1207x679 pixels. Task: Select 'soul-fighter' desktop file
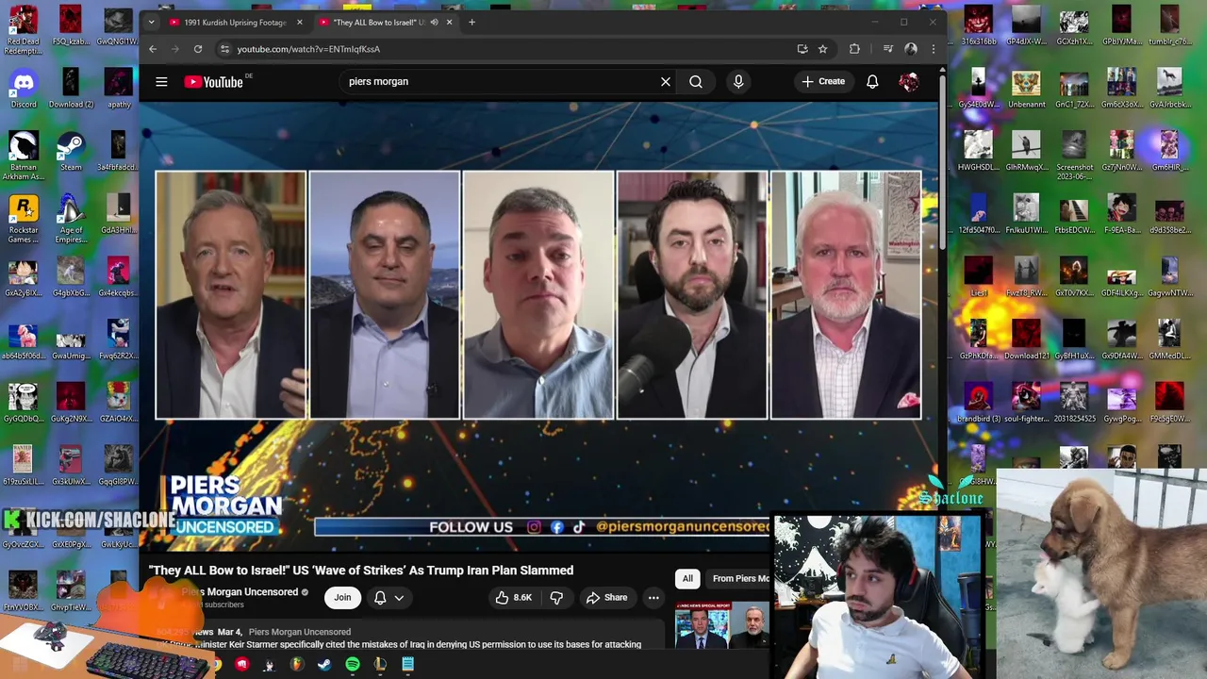pos(1026,403)
